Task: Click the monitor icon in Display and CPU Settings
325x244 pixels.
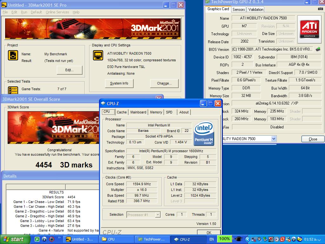Action: (98, 55)
